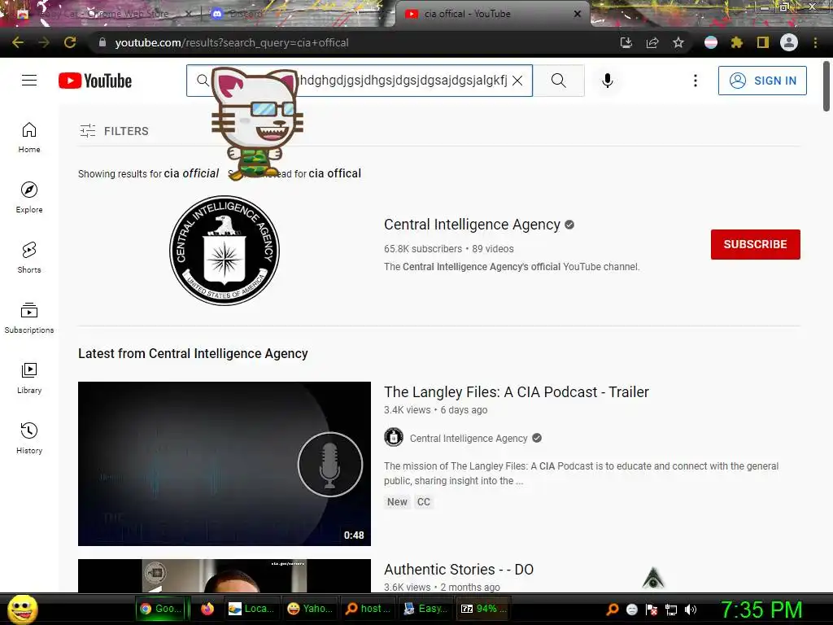This screenshot has height=625, width=833.
Task: Open the Extensions puzzle menu
Action: (x=736, y=42)
